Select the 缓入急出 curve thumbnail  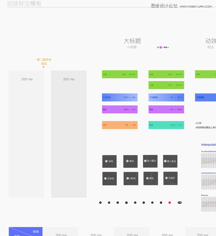(x=170, y=161)
